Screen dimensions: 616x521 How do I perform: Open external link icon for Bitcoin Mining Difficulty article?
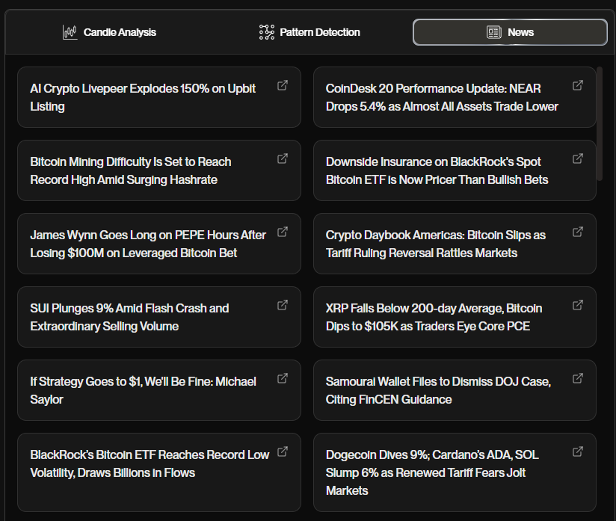point(283,158)
